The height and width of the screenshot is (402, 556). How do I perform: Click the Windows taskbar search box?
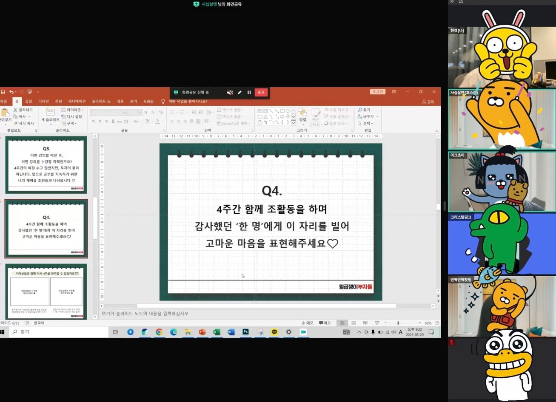(60, 332)
